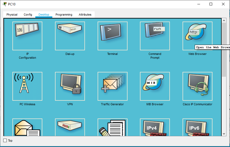Enable the Top checkbox
Image resolution: width=230 pixels, height=147 pixels.
pyautogui.click(x=5, y=141)
